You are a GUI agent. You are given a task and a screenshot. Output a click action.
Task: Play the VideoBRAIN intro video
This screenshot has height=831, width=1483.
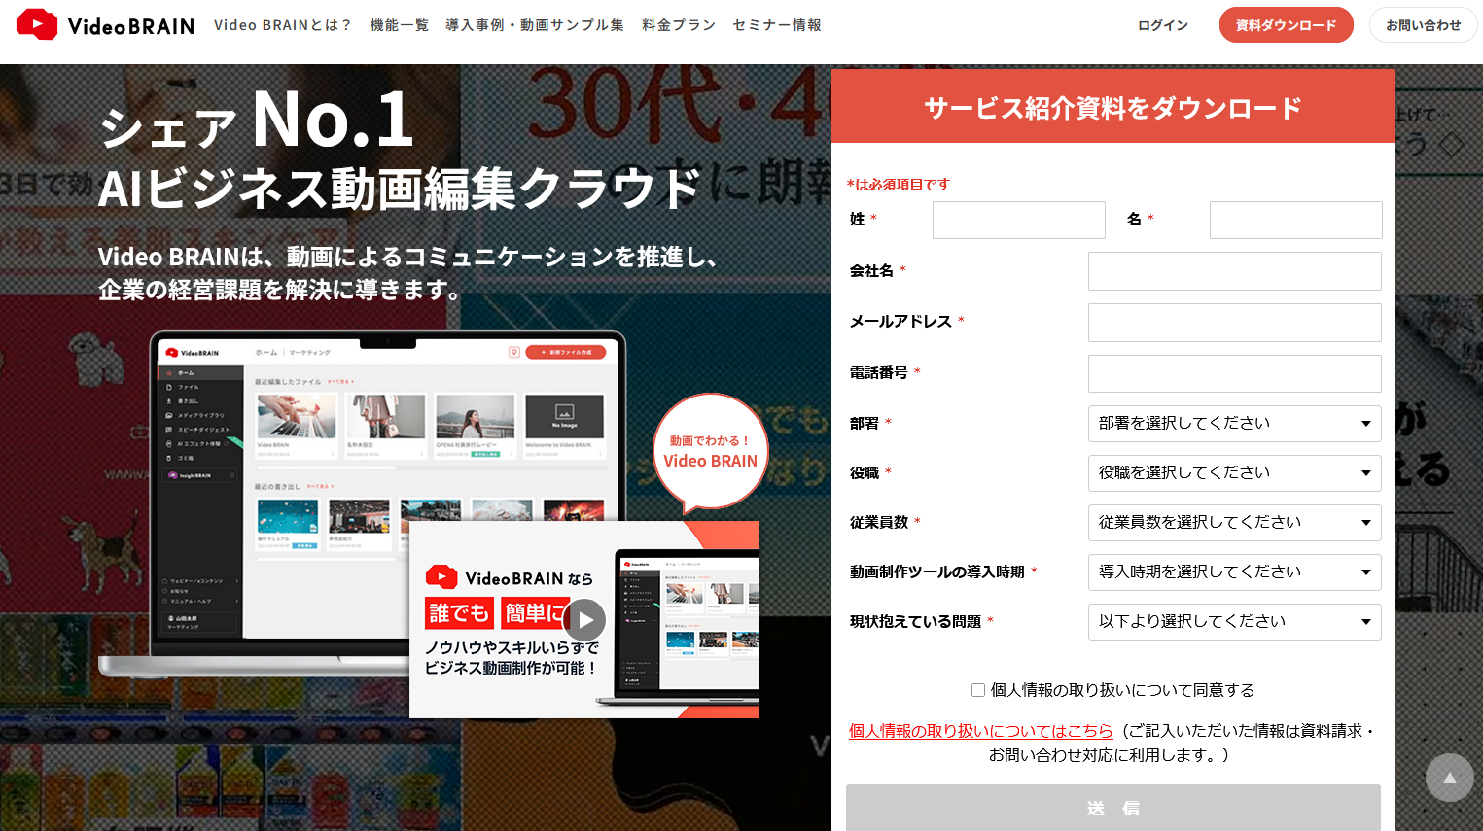click(x=584, y=619)
